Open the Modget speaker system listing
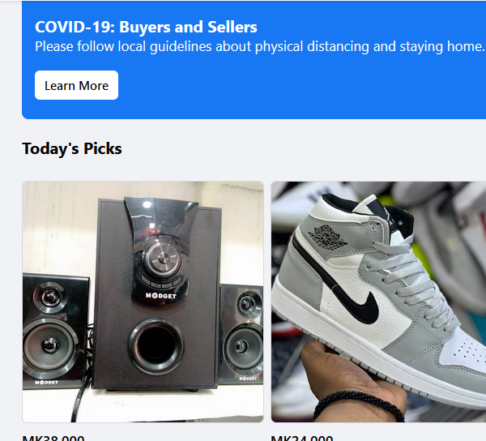Image resolution: width=486 pixels, height=441 pixels. [143, 302]
